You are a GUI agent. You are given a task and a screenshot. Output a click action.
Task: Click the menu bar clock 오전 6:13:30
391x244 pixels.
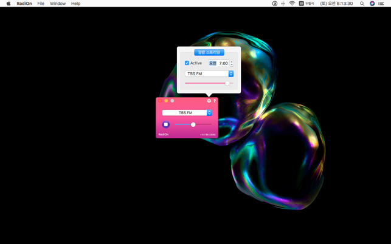pos(336,4)
